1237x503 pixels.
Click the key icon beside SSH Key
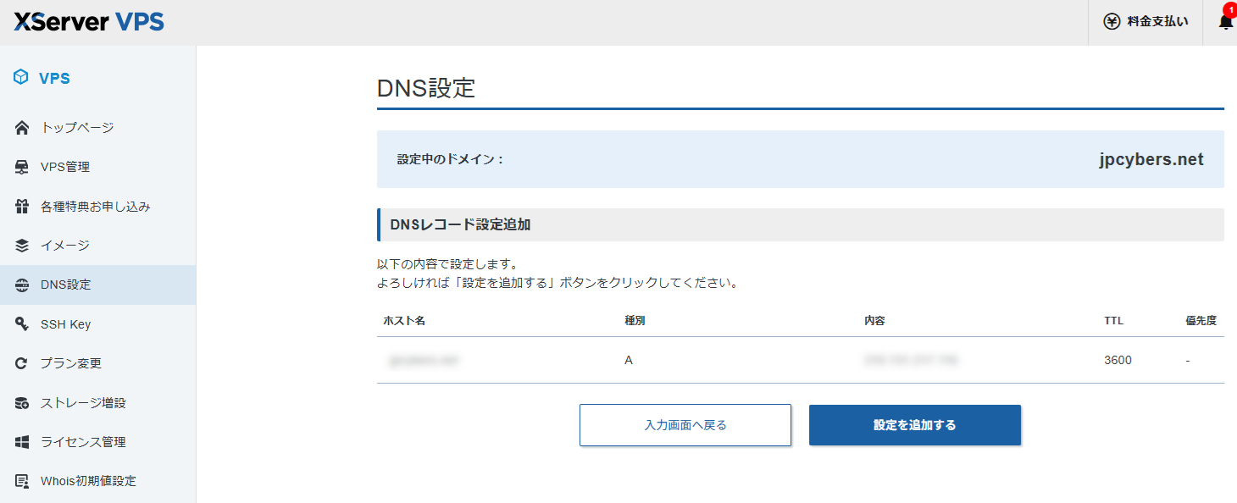pyautogui.click(x=23, y=324)
